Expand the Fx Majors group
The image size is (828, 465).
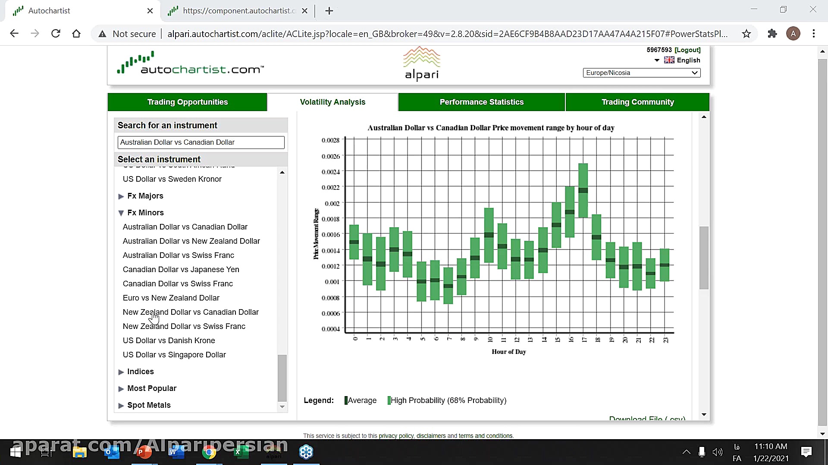point(145,196)
